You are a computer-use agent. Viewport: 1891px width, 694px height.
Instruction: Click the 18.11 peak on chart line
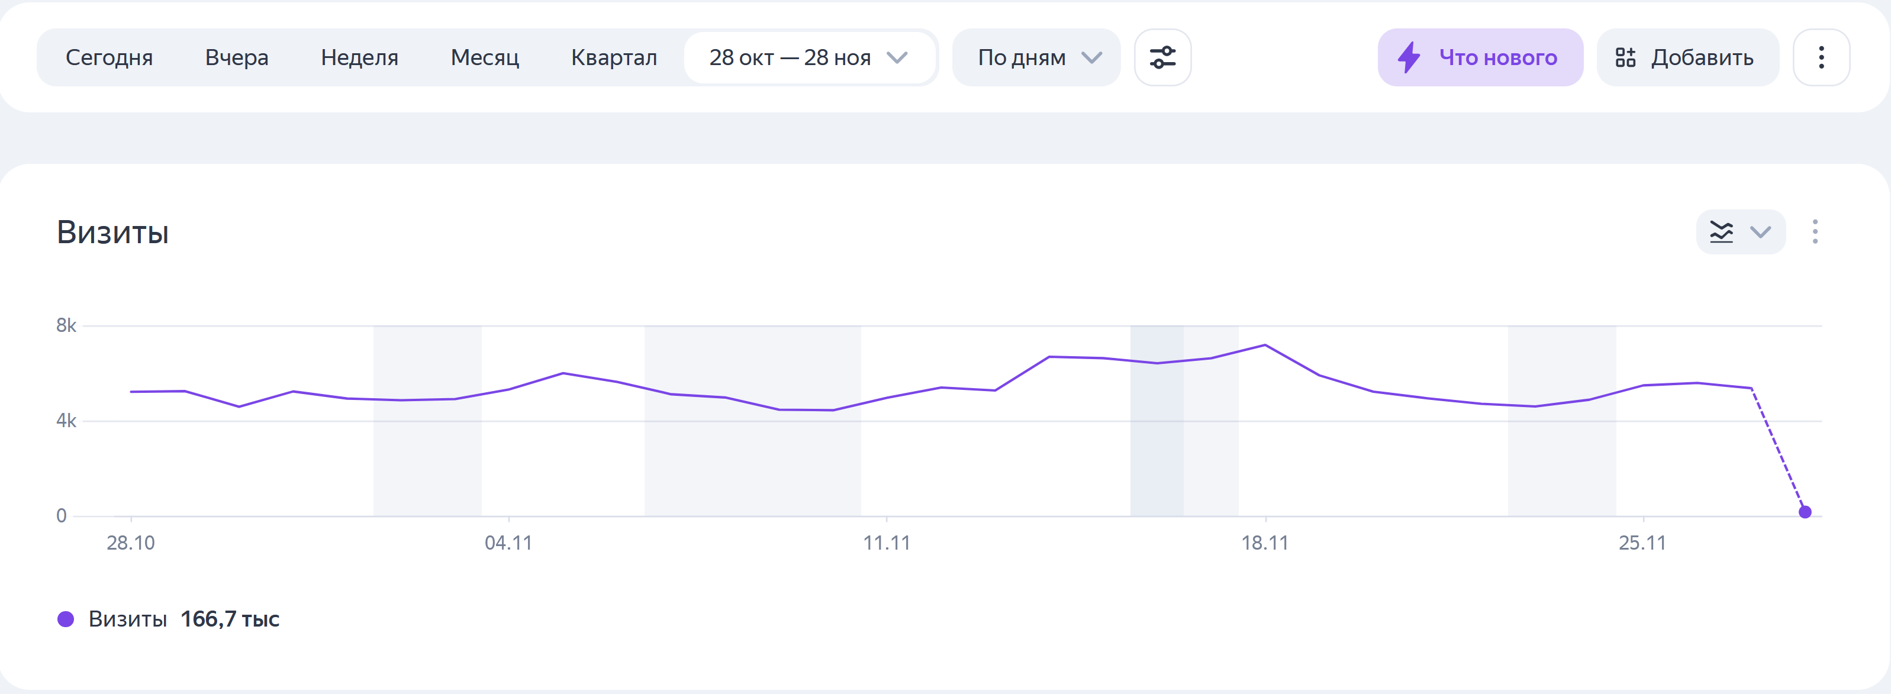(1265, 345)
